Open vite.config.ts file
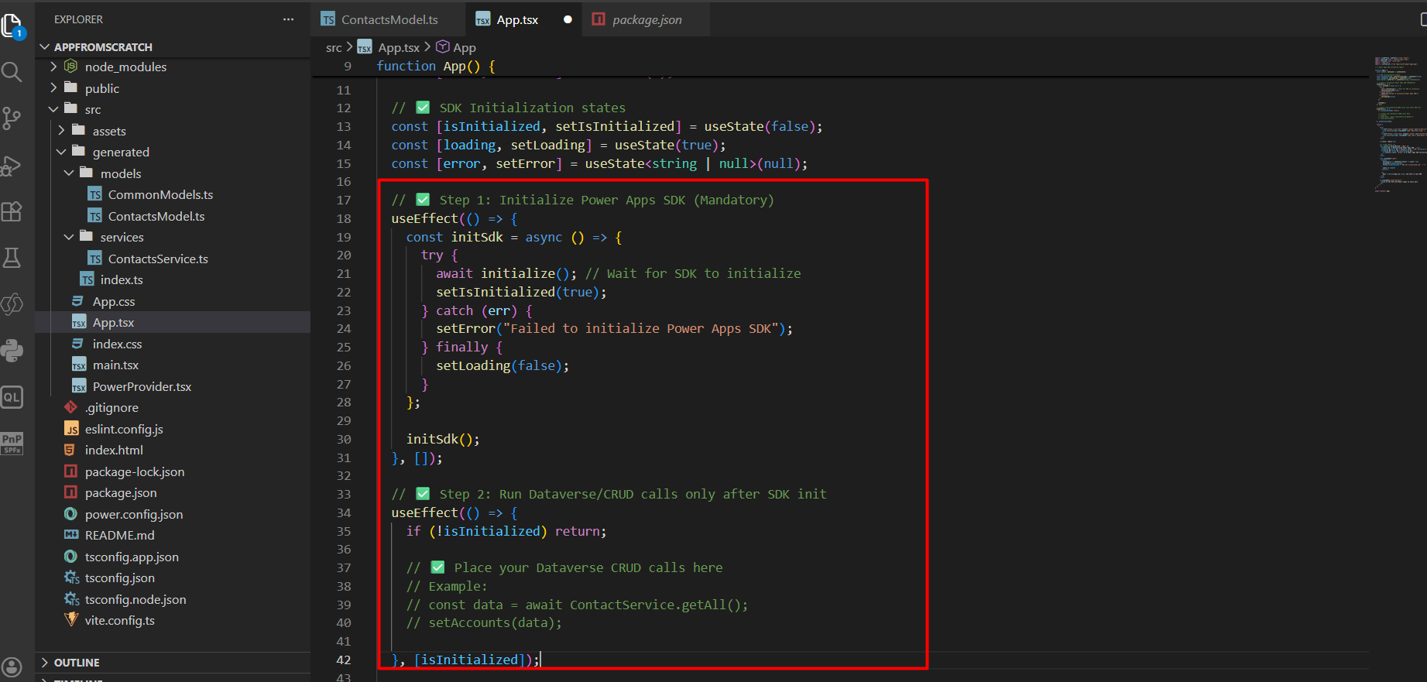This screenshot has height=682, width=1427. [119, 621]
